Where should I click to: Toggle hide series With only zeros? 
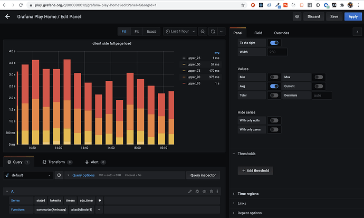[274, 129]
